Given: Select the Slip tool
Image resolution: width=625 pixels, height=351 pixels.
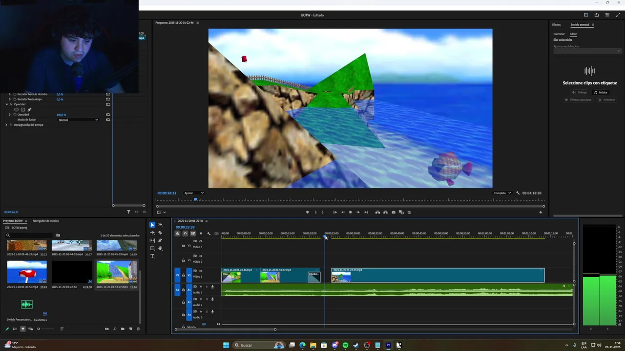Looking at the screenshot, I should pos(152,240).
